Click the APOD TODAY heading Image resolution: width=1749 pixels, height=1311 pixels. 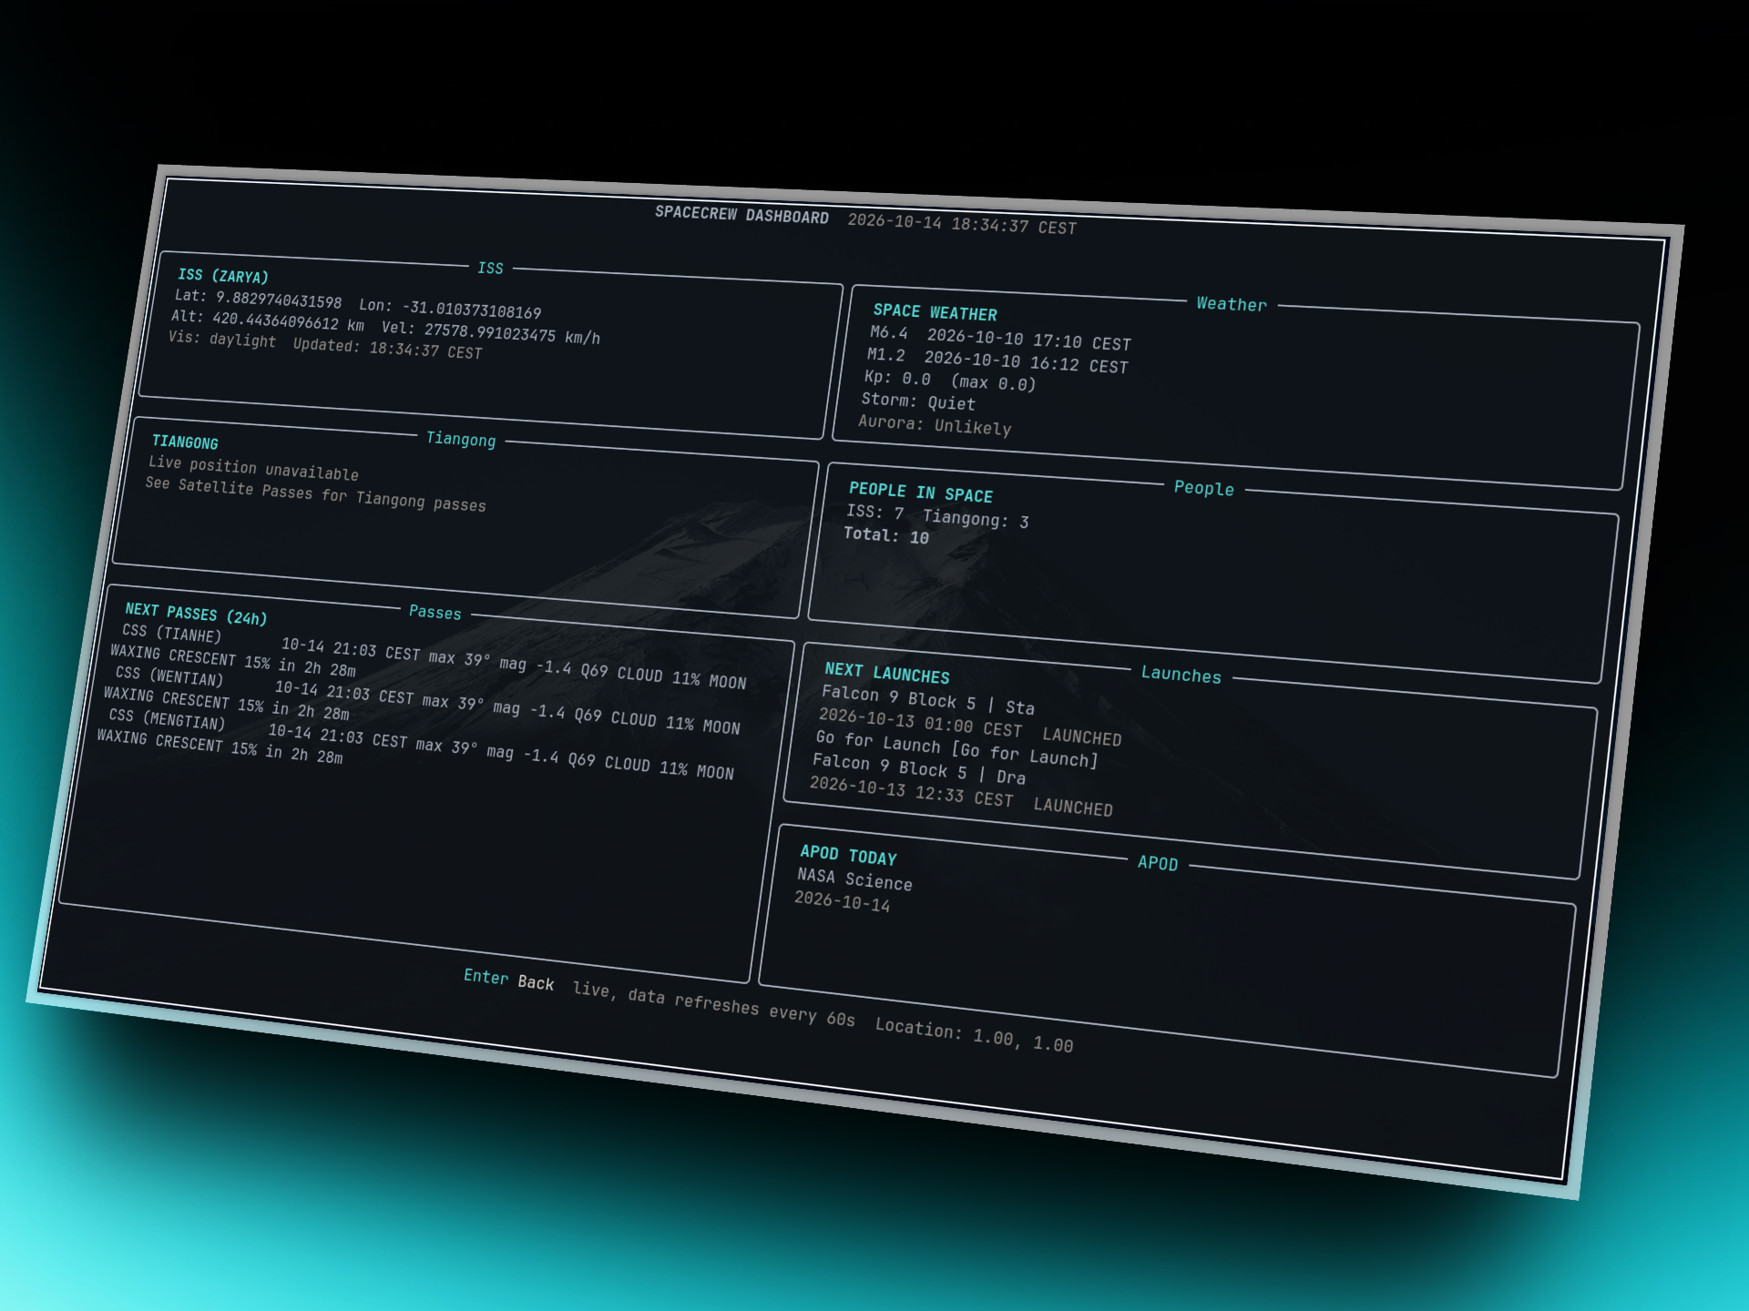tap(848, 855)
